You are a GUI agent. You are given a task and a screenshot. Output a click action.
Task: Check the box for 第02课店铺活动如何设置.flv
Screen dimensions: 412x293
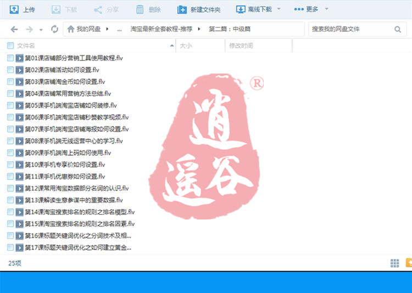[x=10, y=70]
